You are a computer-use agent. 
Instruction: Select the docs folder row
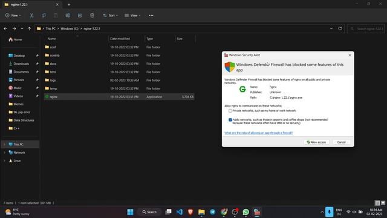tap(119, 64)
